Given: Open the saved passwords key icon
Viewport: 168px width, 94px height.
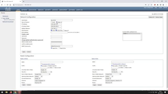Looking at the screenshot, I should pos(146,5).
